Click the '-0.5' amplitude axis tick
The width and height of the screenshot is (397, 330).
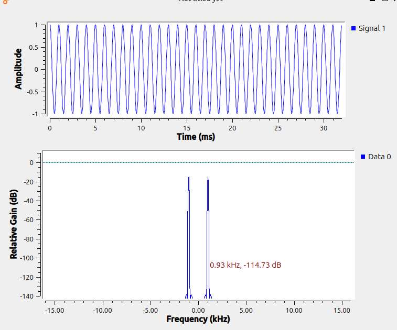tap(33, 92)
